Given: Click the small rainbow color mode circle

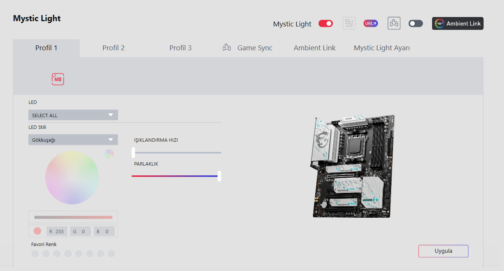Looking at the screenshot, I should (109, 154).
